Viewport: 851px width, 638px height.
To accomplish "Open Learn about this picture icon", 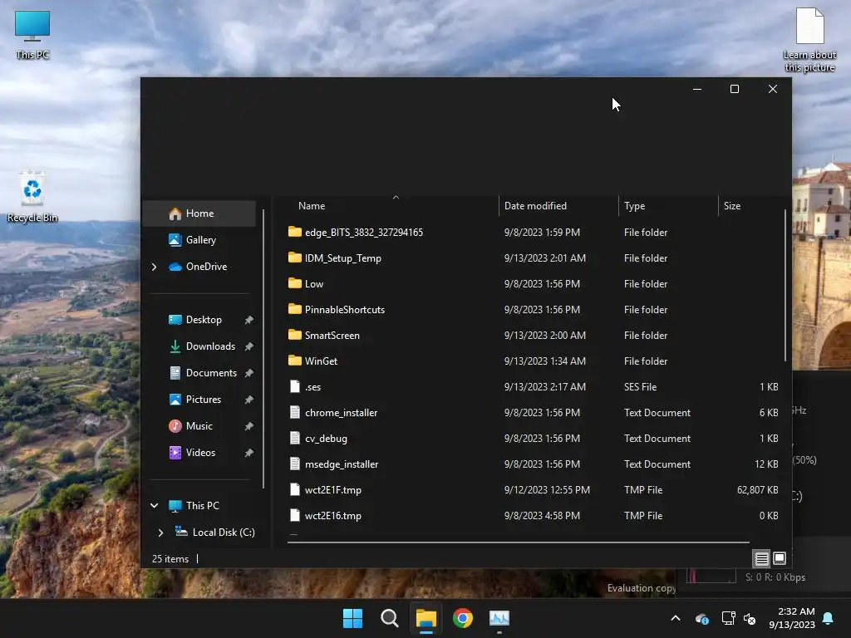I will click(x=809, y=40).
